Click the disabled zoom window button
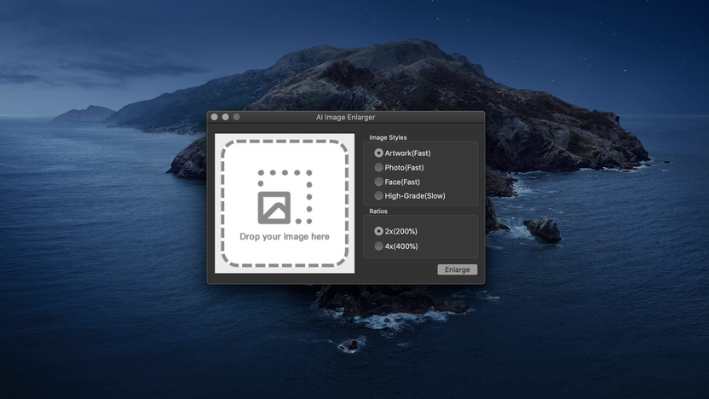Screen dimensions: 709x399 pyautogui.click(x=237, y=117)
